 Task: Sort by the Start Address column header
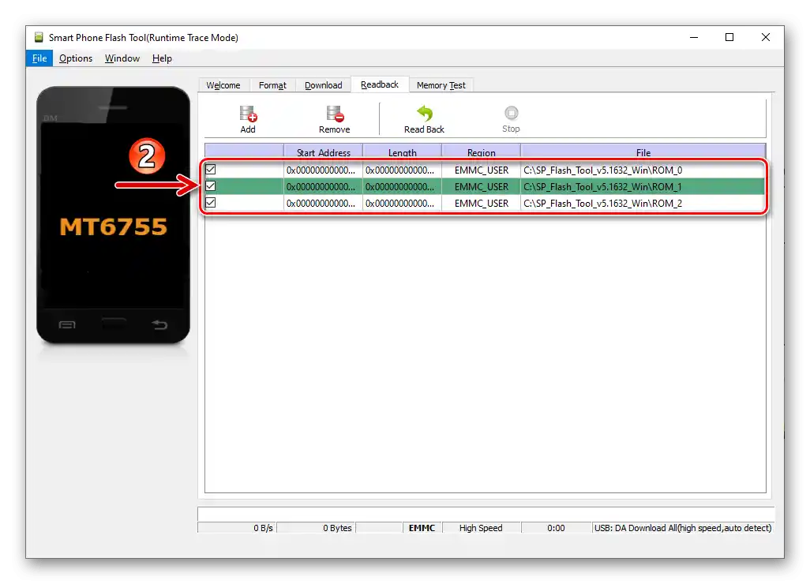(x=322, y=152)
